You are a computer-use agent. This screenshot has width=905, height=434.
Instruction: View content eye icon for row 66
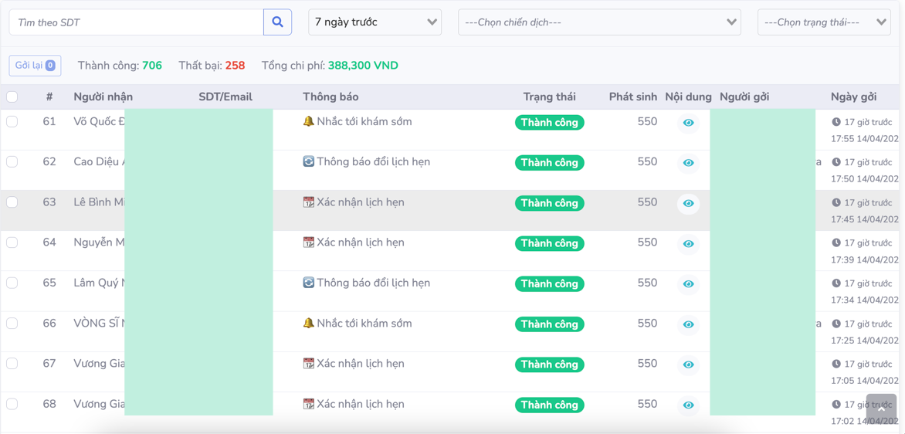coord(688,325)
